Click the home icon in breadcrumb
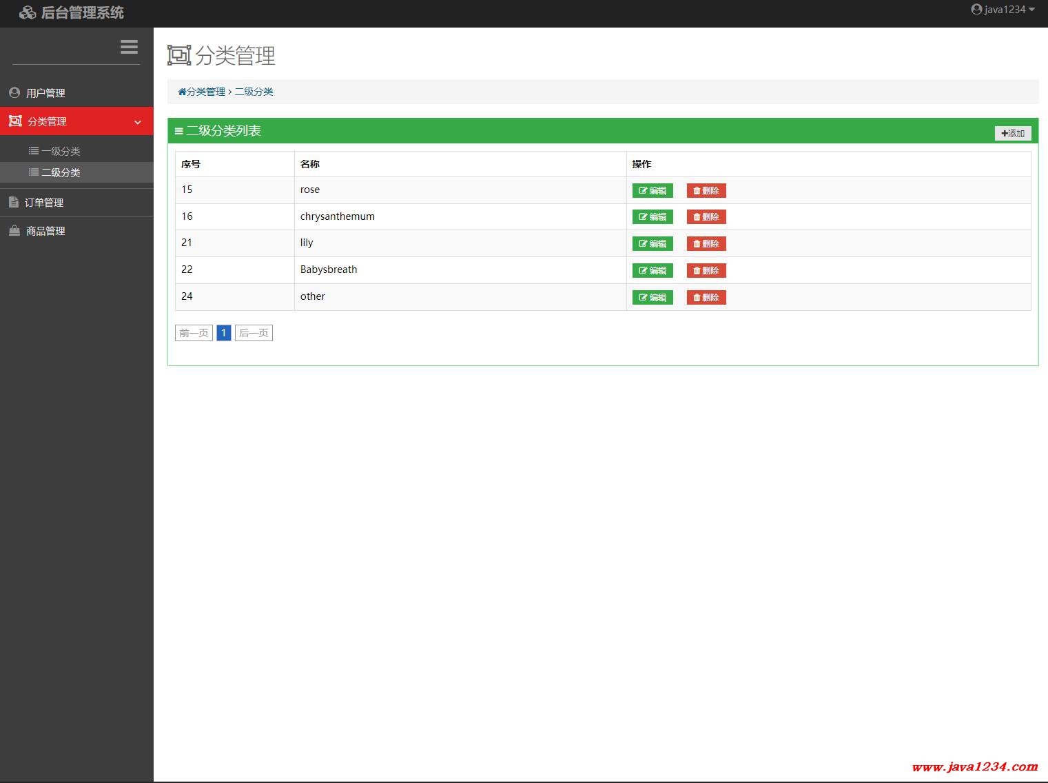This screenshot has width=1048, height=783. [x=182, y=92]
